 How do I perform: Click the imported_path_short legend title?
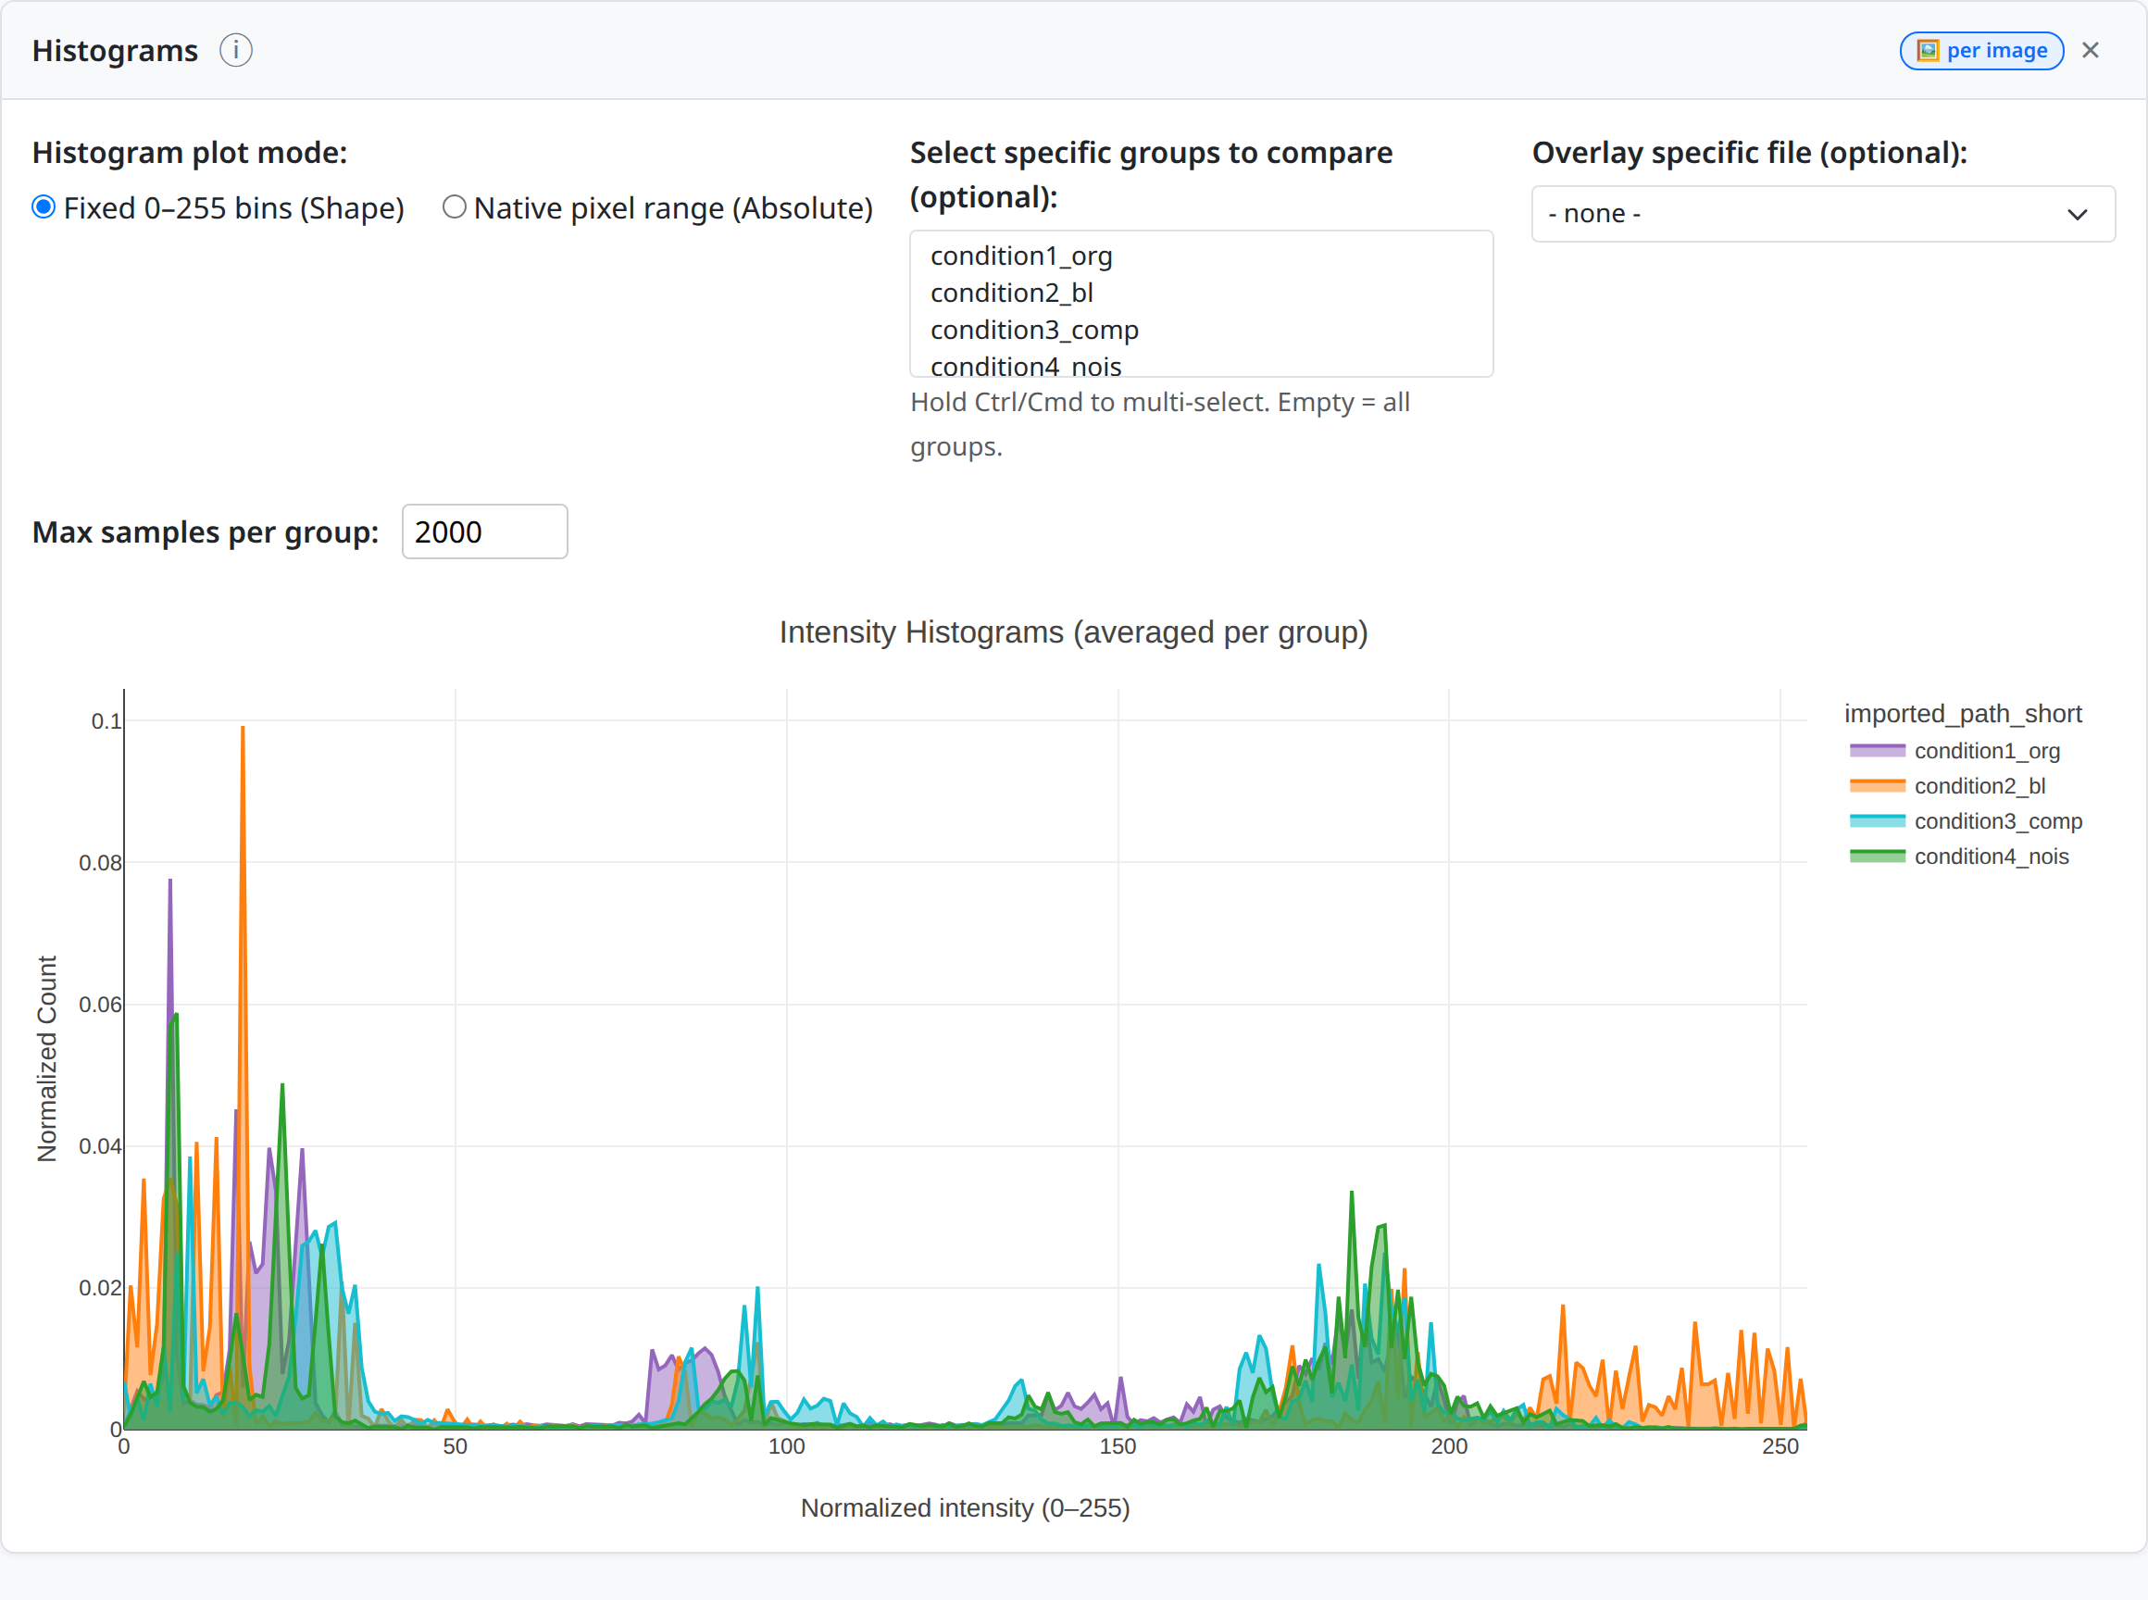pyautogui.click(x=1962, y=714)
